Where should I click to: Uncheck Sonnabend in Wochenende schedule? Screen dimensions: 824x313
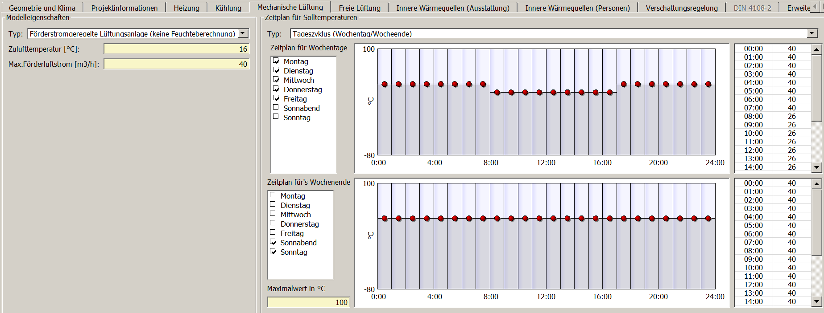(273, 242)
